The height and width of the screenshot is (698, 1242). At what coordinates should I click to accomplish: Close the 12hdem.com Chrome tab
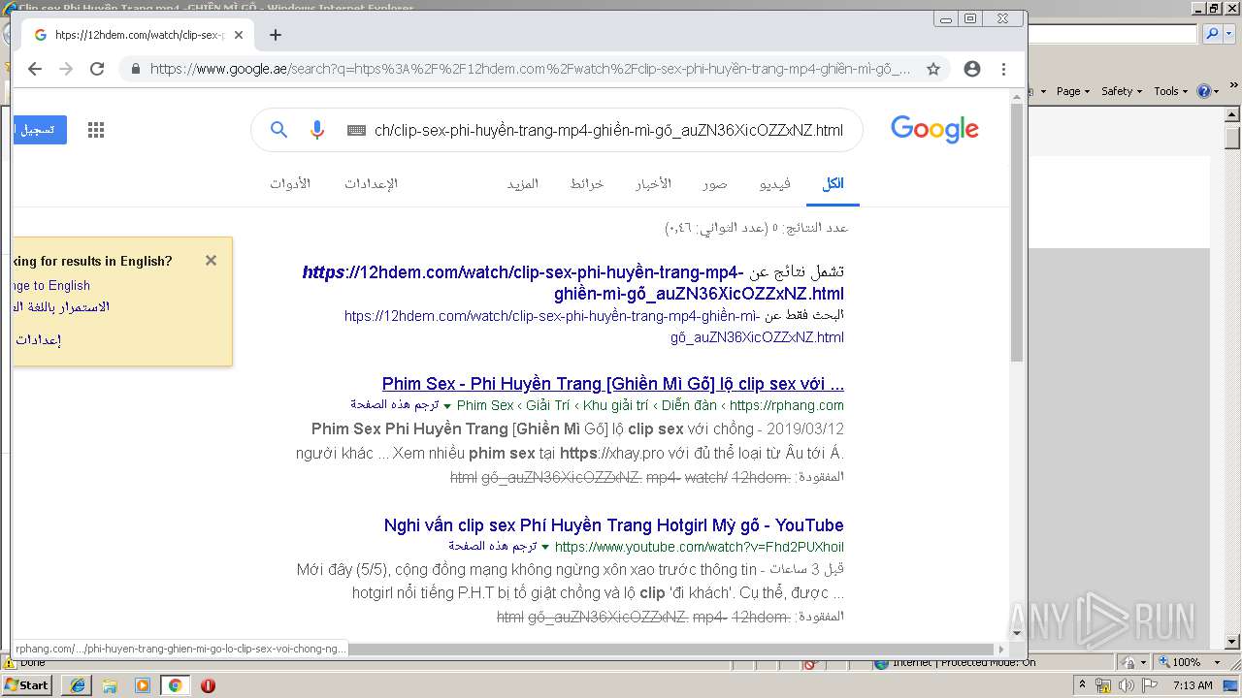coord(239,35)
